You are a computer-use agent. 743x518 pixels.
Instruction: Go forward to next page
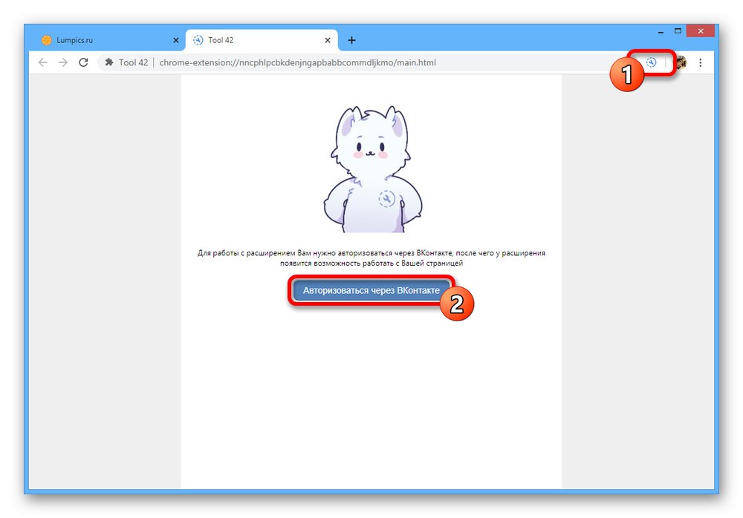63,62
